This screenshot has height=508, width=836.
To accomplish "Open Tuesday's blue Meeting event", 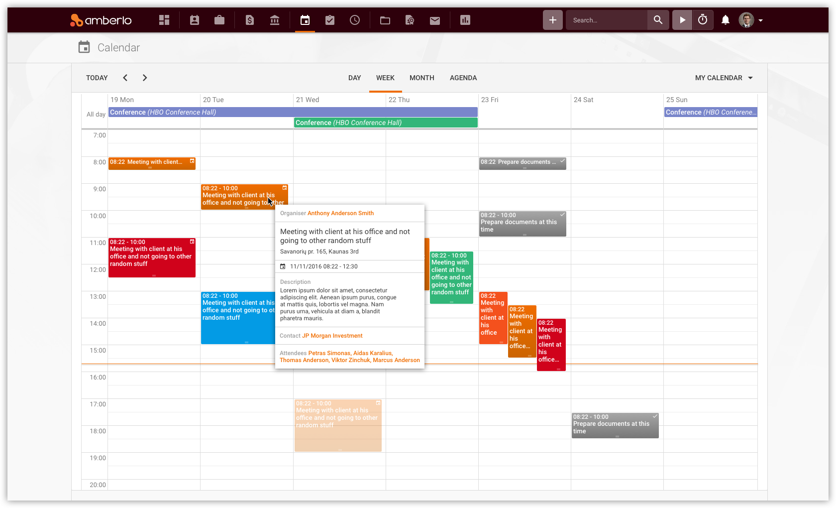I will pos(238,318).
